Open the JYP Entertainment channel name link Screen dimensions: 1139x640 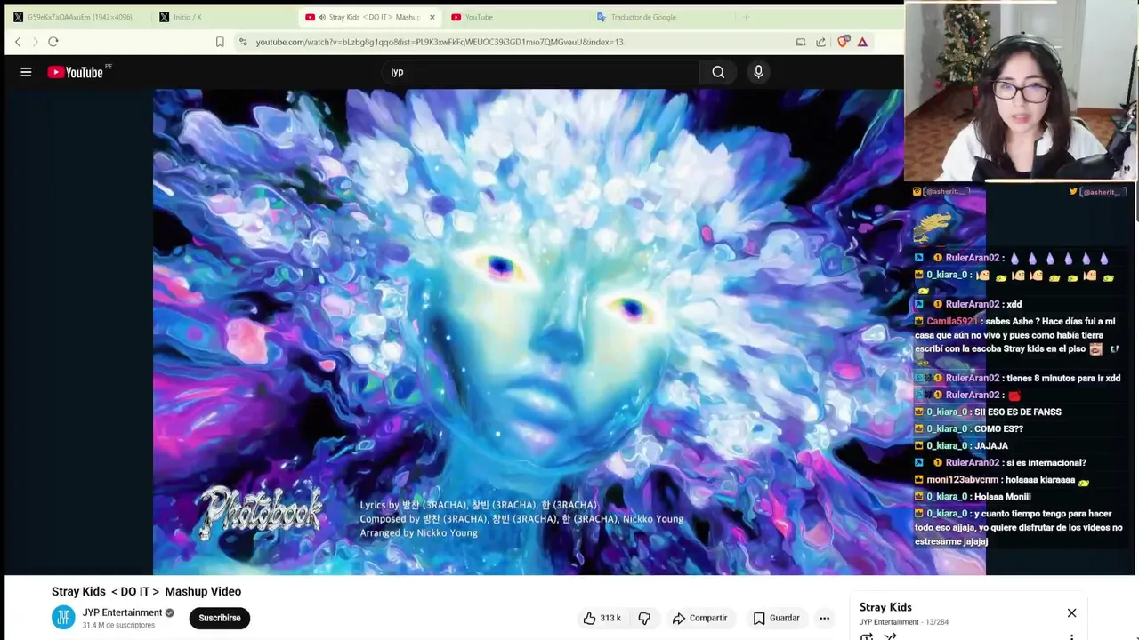click(x=122, y=612)
